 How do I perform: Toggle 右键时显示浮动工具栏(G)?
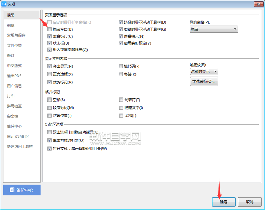click(x=120, y=29)
